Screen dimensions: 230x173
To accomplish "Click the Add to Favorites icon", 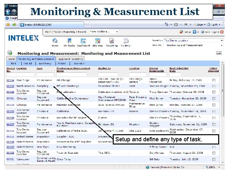I will click(x=14, y=24).
